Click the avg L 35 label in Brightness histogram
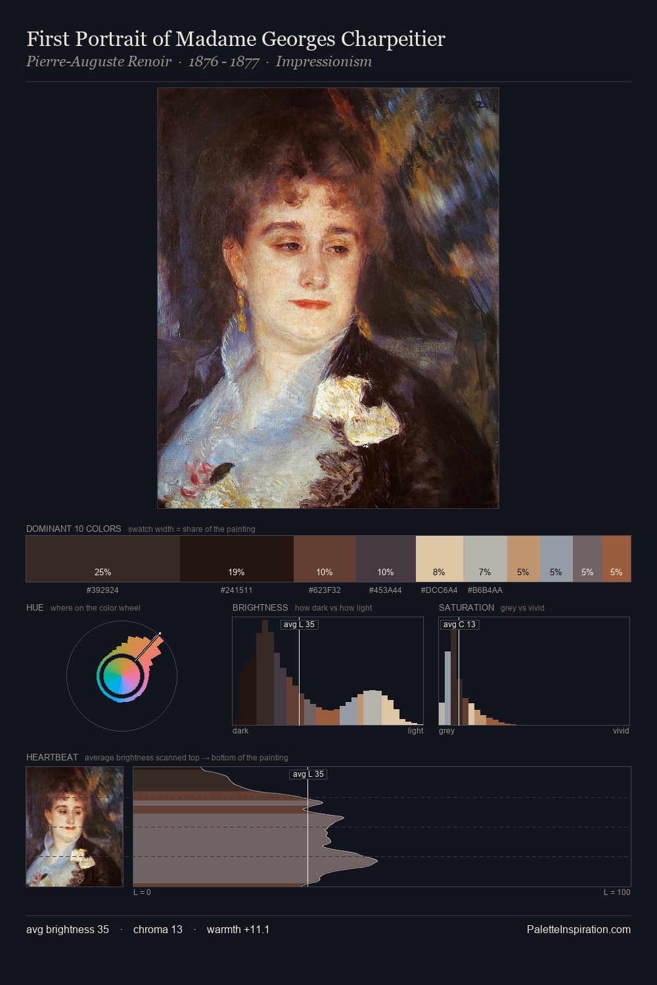 300,624
